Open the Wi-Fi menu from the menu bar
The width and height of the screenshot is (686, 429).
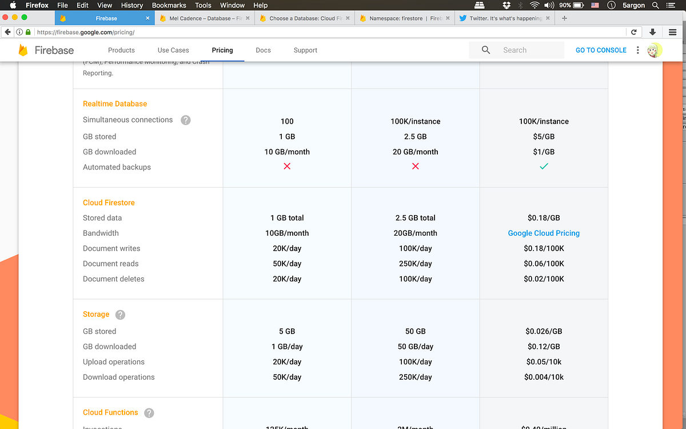click(x=534, y=5)
